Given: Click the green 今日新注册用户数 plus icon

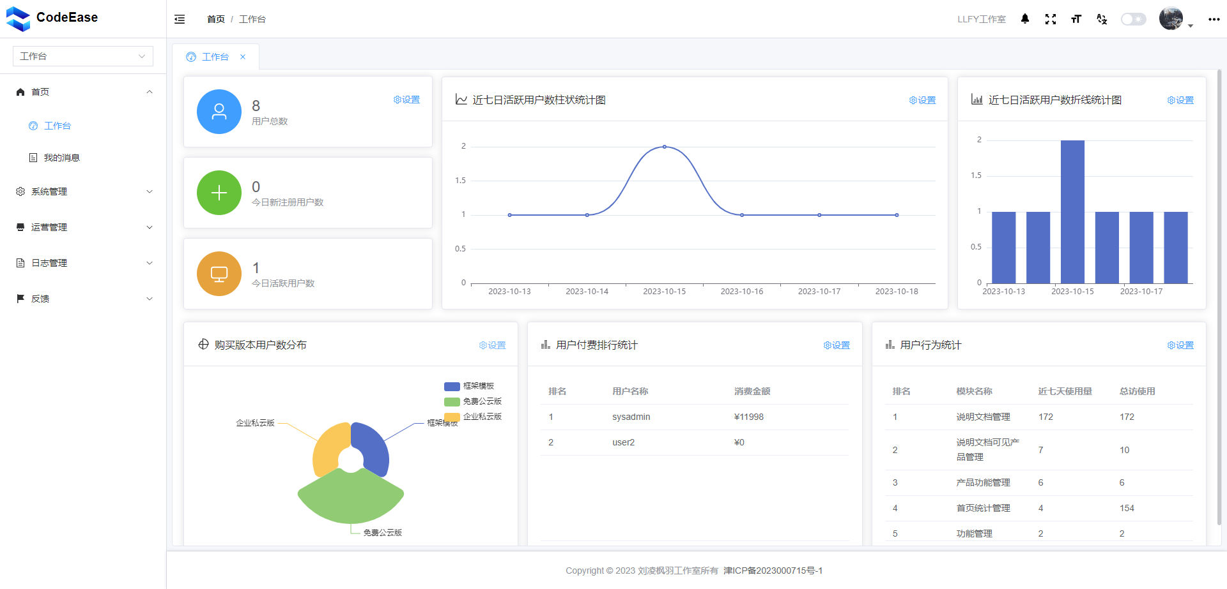Looking at the screenshot, I should pyautogui.click(x=219, y=193).
